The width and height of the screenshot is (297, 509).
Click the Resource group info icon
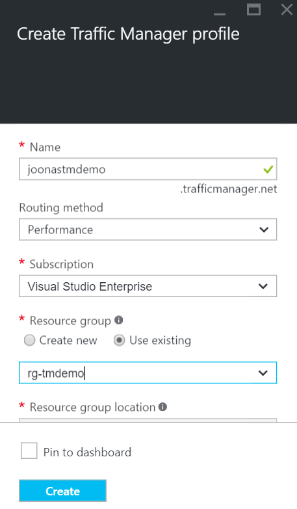click(119, 320)
